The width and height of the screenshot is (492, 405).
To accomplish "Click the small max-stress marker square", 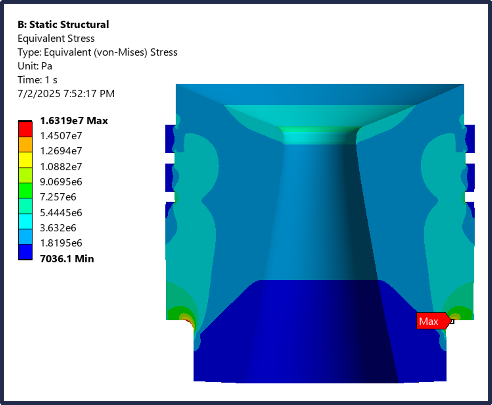I will click(x=452, y=321).
